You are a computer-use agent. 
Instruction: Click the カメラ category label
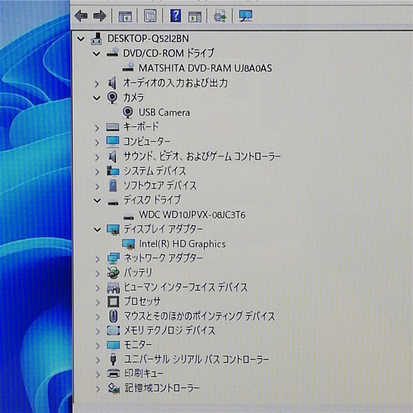[133, 98]
